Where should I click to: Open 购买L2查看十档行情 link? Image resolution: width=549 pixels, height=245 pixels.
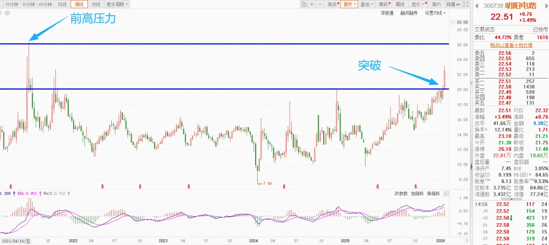[511, 45]
